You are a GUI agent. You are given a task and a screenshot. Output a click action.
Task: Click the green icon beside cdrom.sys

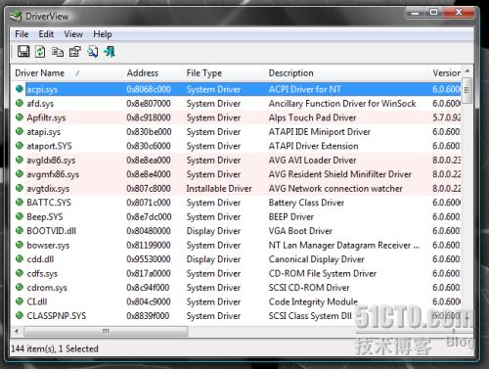(x=20, y=287)
